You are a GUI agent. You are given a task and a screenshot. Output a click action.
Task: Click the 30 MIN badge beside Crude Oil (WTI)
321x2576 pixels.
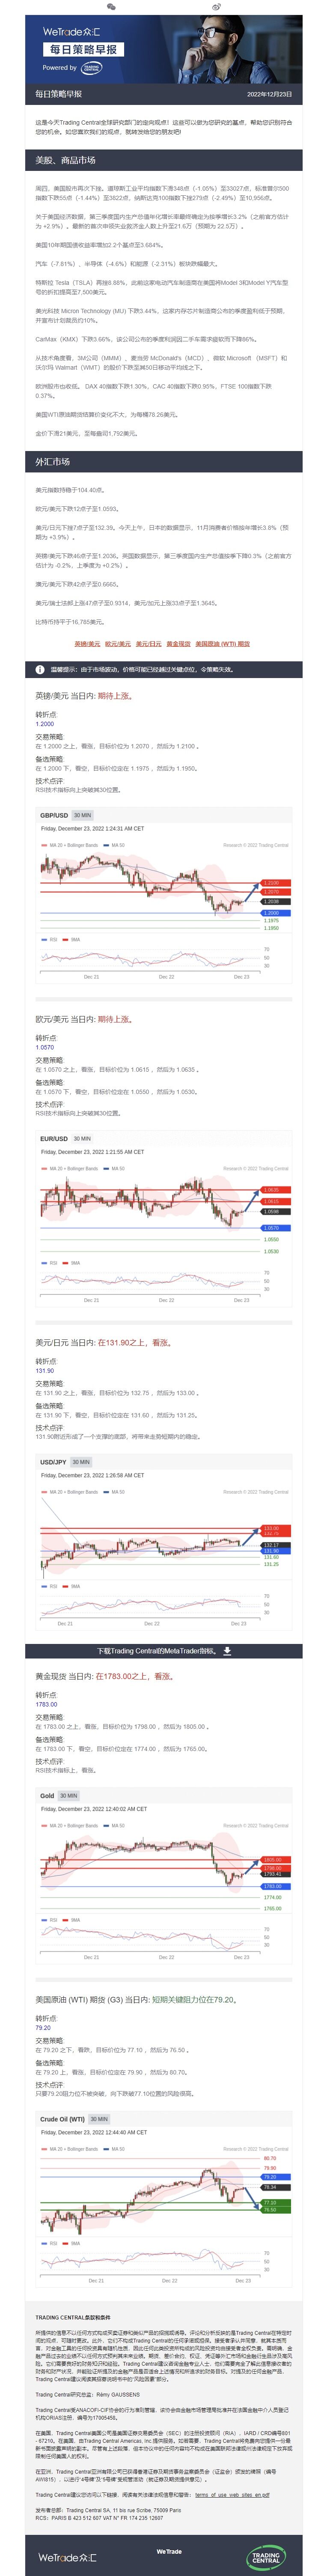[x=99, y=2118]
